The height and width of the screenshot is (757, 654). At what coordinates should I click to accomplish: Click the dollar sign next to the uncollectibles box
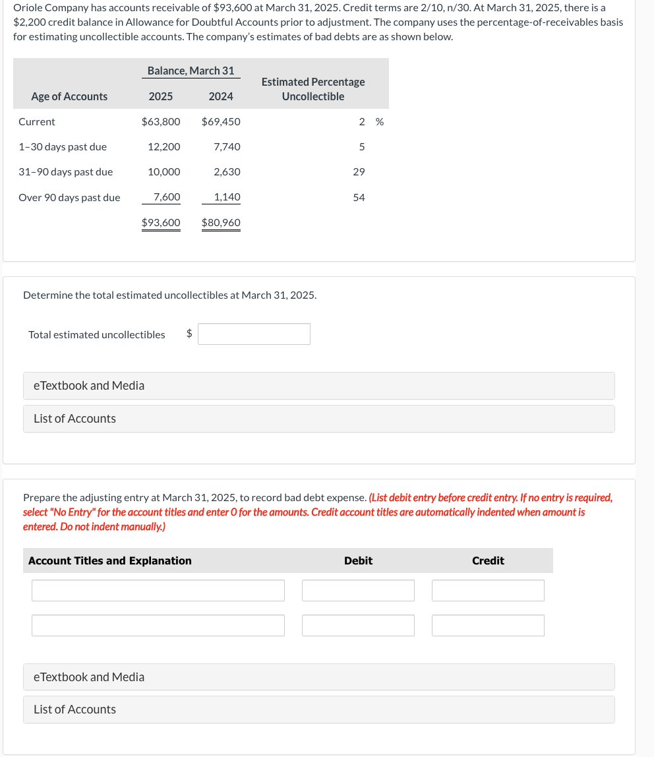tap(189, 334)
